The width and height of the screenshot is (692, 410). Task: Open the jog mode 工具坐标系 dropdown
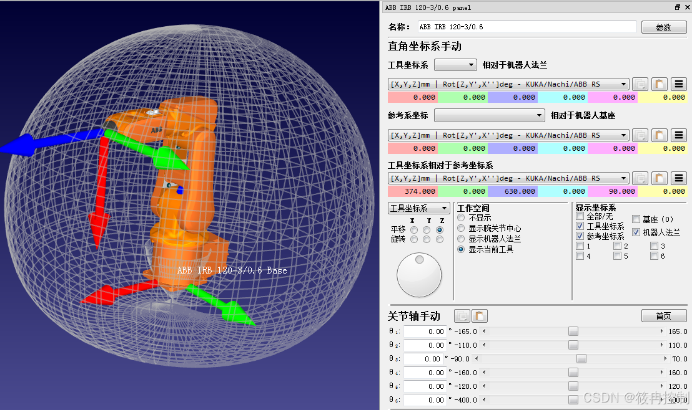tap(419, 208)
